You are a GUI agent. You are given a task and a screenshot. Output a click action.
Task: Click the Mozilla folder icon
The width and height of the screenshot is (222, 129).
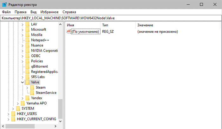pos(28,35)
